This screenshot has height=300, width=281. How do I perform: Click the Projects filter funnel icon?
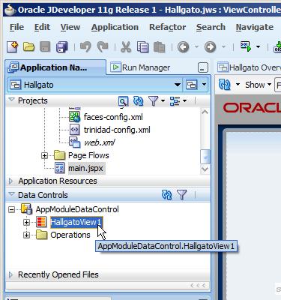[x=153, y=101]
